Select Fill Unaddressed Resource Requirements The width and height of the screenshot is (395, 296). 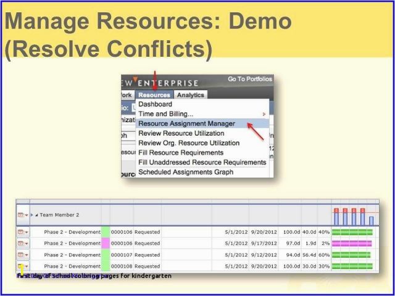click(x=202, y=162)
